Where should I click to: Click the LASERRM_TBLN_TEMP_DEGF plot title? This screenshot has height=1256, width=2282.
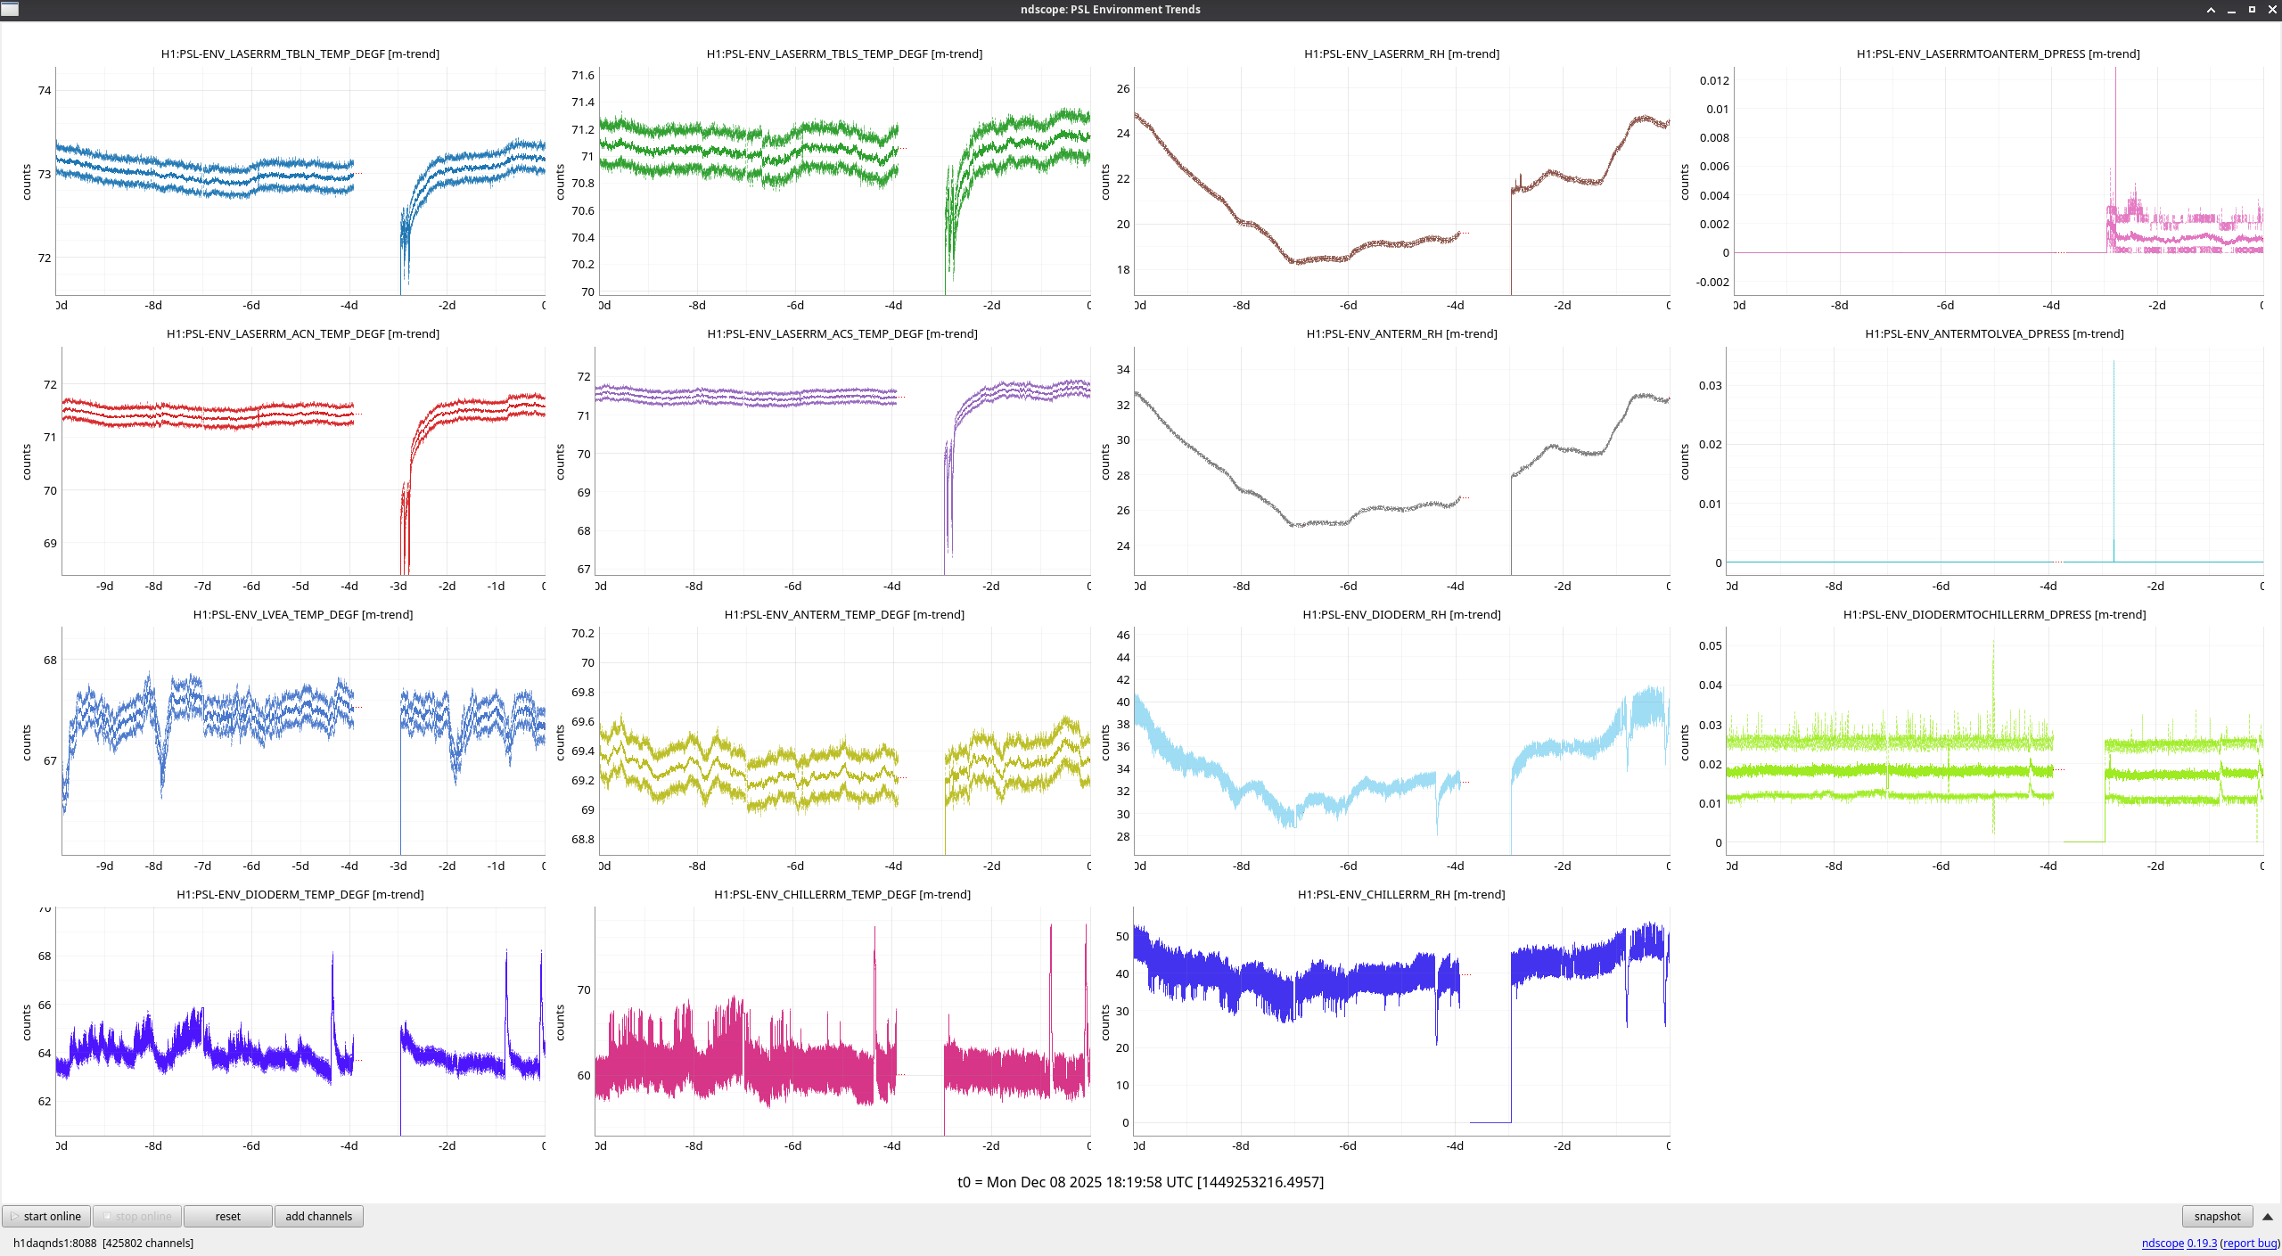point(300,53)
